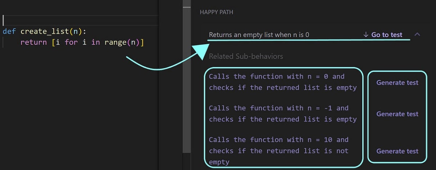Select the HAPPY PATH section header
The image size is (436, 170).
click(217, 12)
